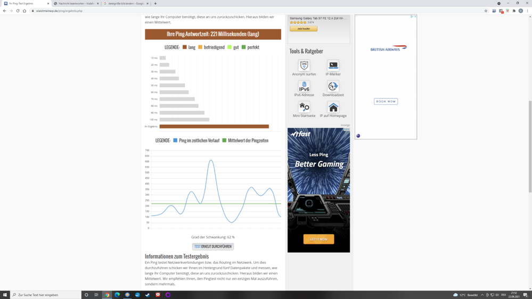Open the Mini-Startseite tool icon
Screen dimensions: 532x299
coord(304,107)
